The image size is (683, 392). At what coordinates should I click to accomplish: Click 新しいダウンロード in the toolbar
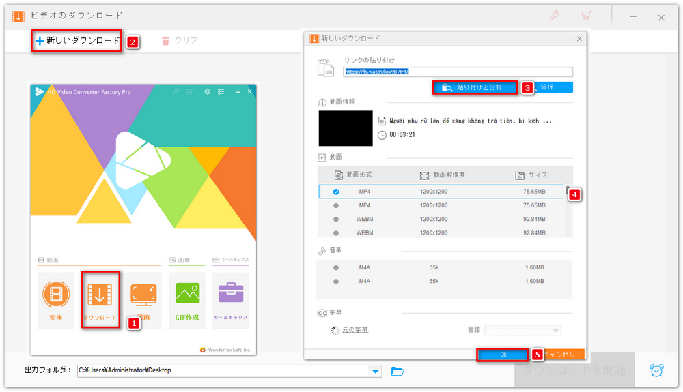pyautogui.click(x=78, y=41)
